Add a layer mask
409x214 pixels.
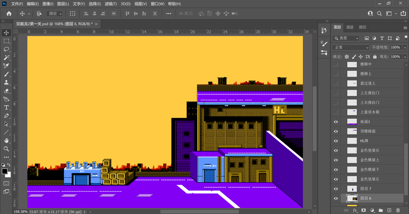(x=363, y=210)
